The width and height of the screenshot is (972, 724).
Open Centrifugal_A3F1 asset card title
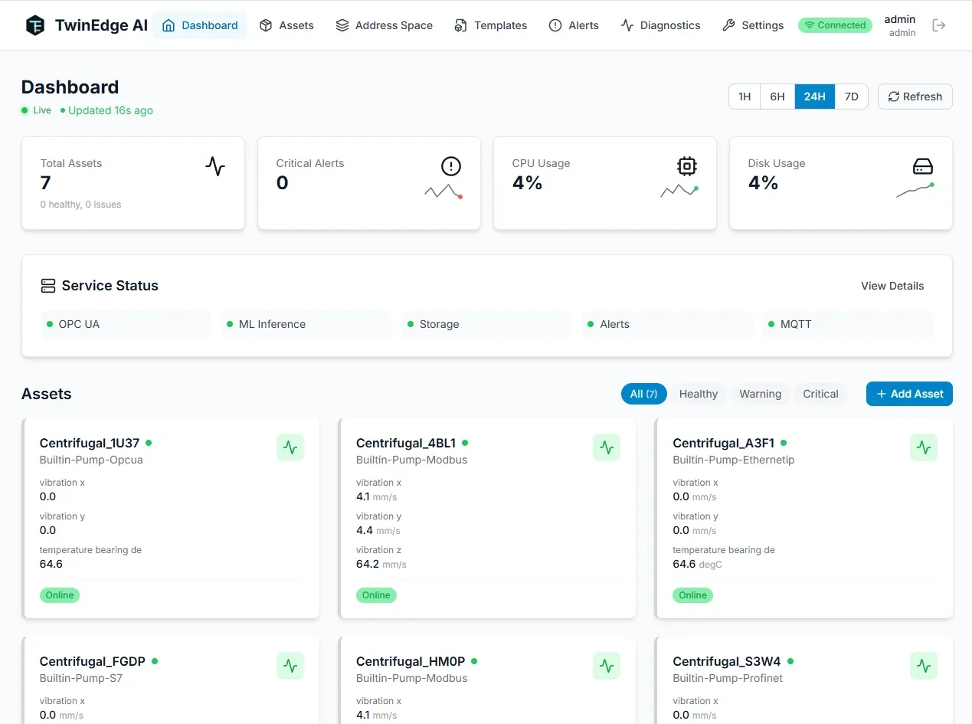pyautogui.click(x=724, y=443)
